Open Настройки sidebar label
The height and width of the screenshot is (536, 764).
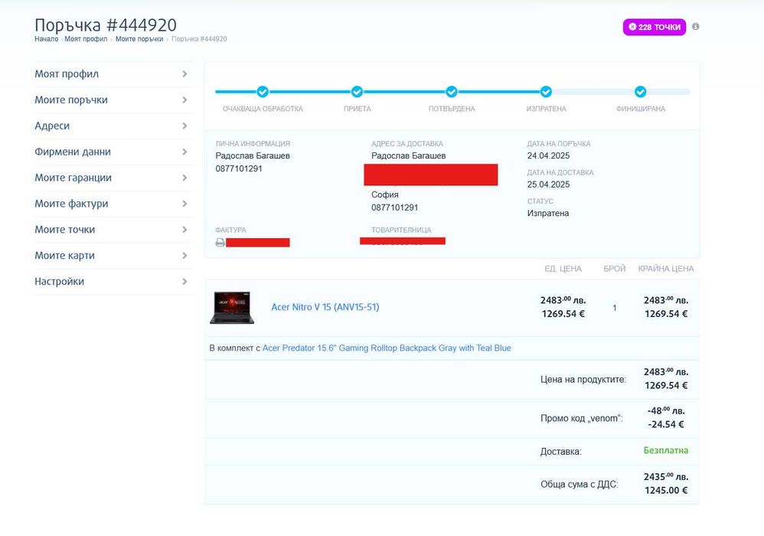(60, 281)
